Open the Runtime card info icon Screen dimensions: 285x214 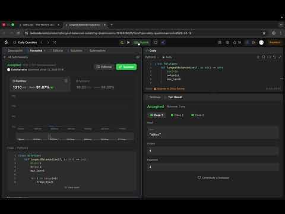coord(66,81)
